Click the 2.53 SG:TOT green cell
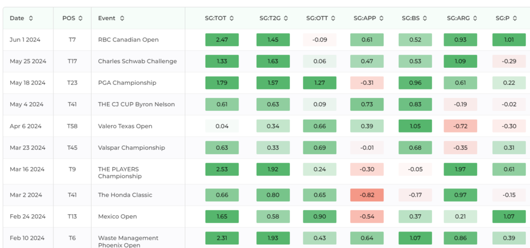Screen dimensions: 530x248 [x=222, y=169]
